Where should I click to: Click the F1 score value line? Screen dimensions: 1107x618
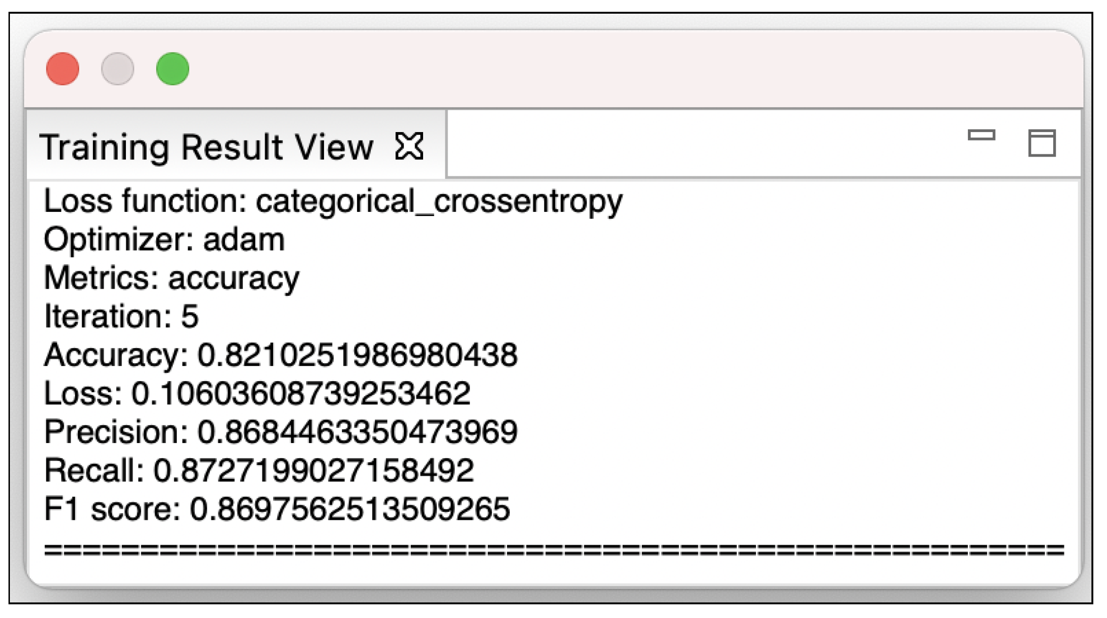point(277,509)
